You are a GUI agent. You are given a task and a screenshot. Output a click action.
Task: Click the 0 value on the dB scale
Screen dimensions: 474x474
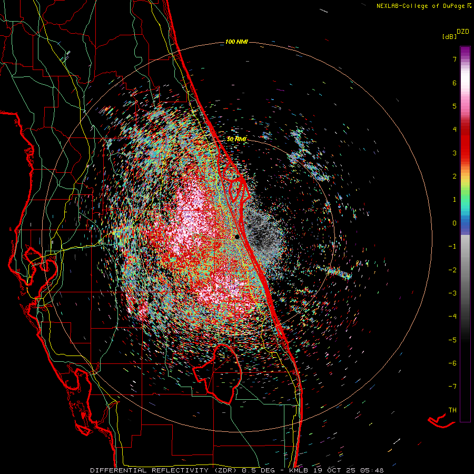[x=455, y=223]
